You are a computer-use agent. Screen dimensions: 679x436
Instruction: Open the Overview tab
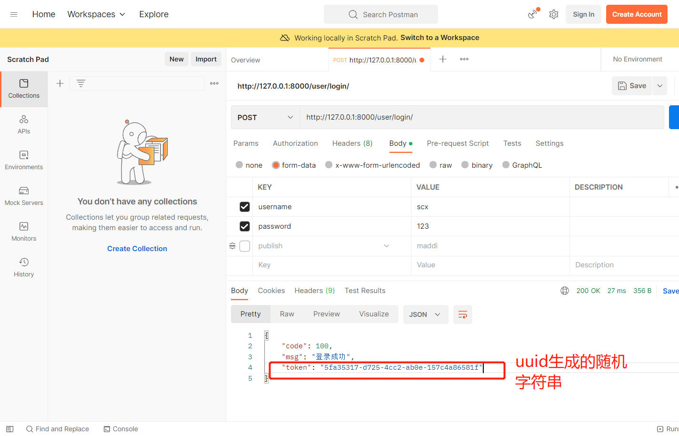pos(246,60)
